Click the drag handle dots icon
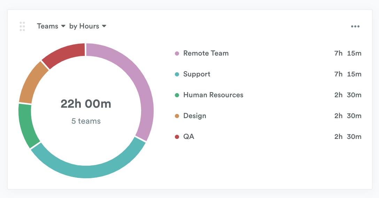 (x=22, y=26)
